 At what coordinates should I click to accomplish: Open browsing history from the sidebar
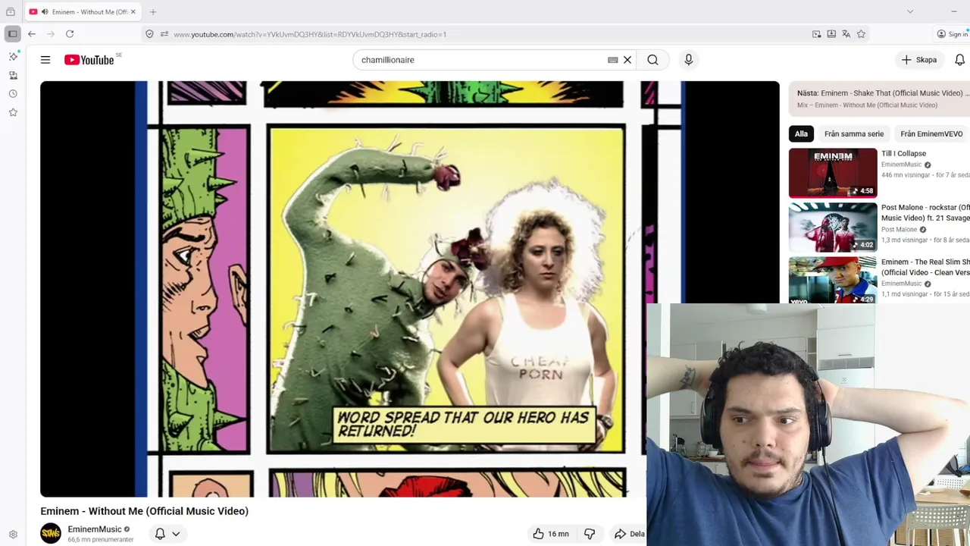click(13, 94)
